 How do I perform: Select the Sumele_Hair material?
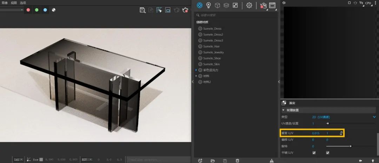coord(211,46)
